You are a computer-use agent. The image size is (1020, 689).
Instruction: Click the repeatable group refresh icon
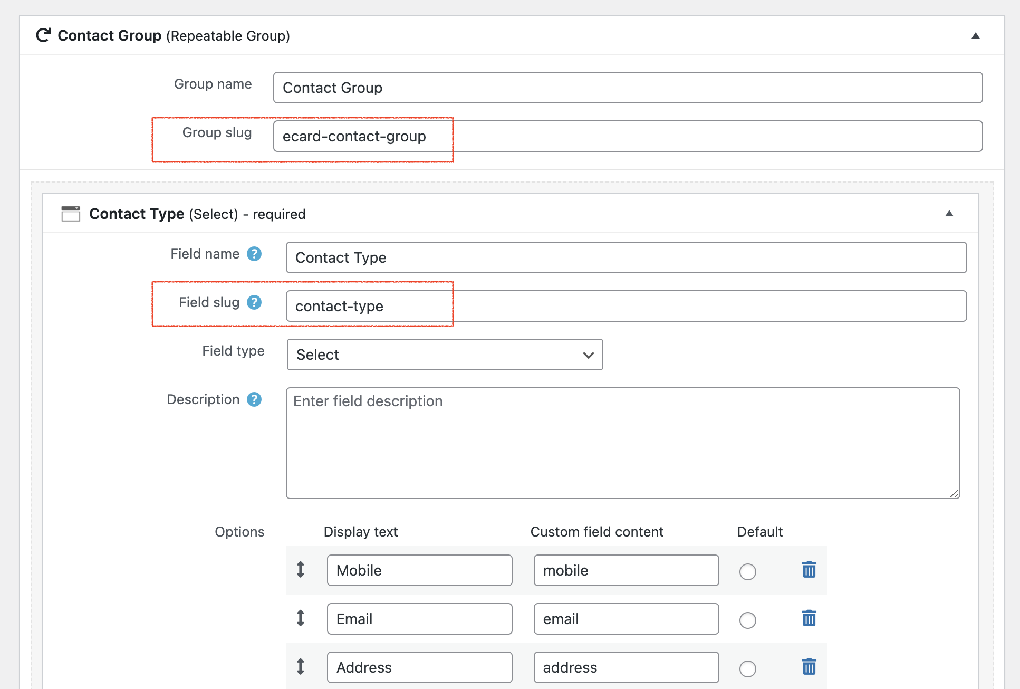pyautogui.click(x=43, y=35)
